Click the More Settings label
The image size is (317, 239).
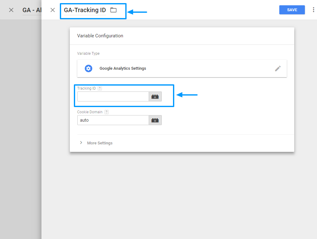click(100, 143)
